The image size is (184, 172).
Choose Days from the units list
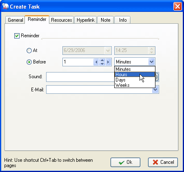point(135,80)
